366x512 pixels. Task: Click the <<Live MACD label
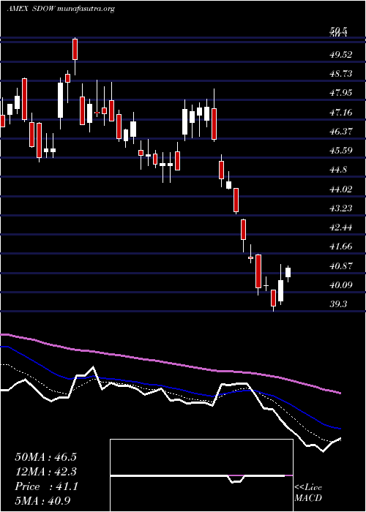point(308,493)
